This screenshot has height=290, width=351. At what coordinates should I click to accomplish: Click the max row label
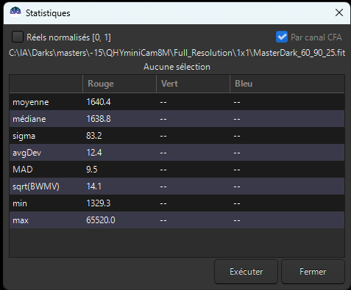pos(21,220)
